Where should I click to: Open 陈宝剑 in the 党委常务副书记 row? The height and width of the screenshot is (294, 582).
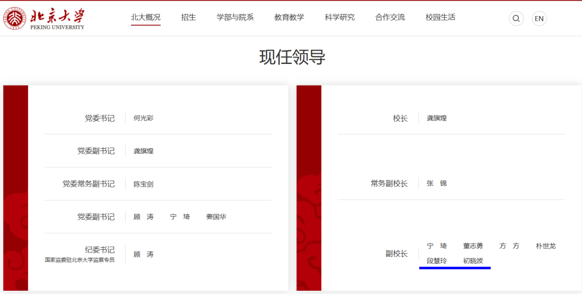click(143, 184)
